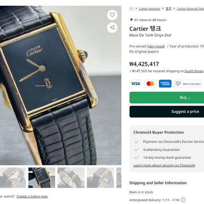Choose the Wire transfer payment option

(x=188, y=84)
